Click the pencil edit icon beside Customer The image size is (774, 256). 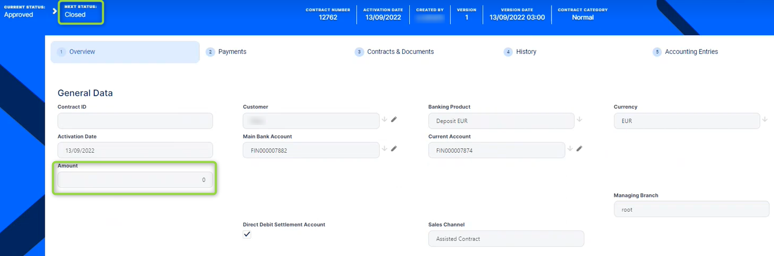pos(394,120)
